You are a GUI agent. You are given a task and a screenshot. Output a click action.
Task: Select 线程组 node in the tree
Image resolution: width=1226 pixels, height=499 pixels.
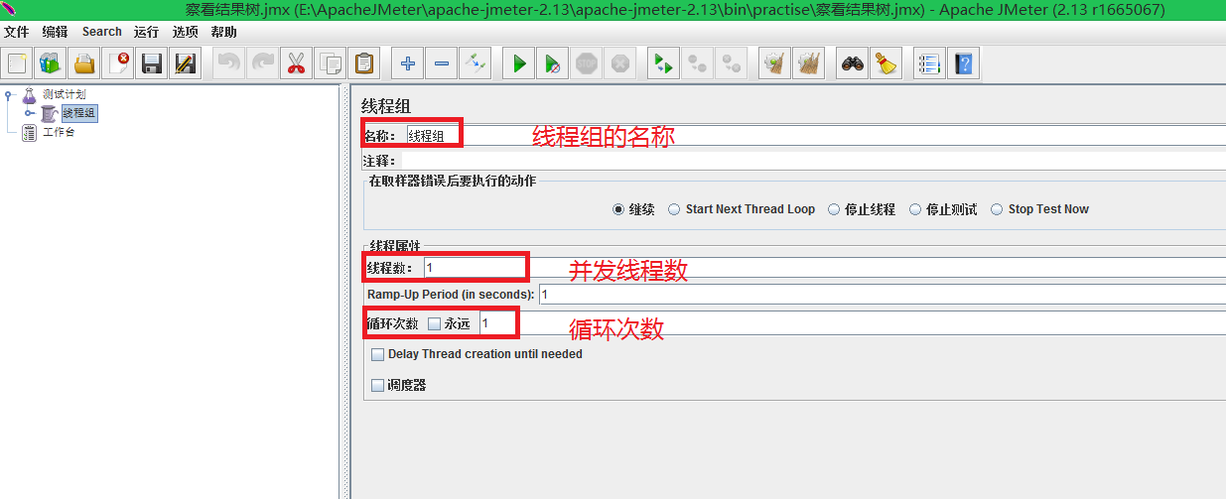[78, 113]
